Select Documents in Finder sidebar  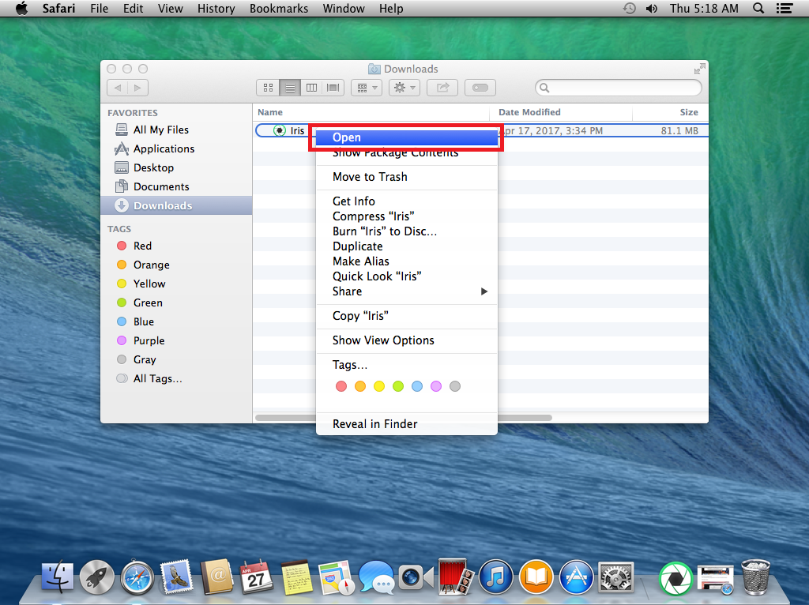click(x=176, y=186)
